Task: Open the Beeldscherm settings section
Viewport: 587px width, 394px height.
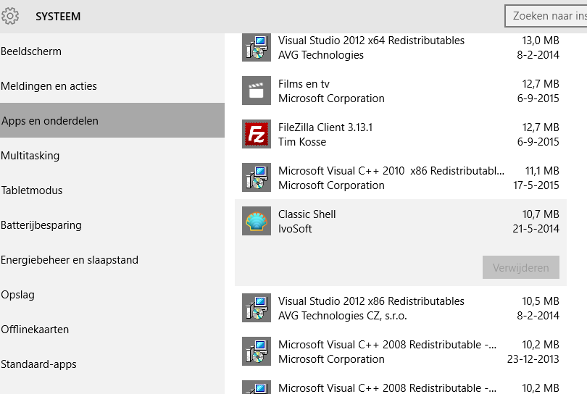Action: pos(112,51)
